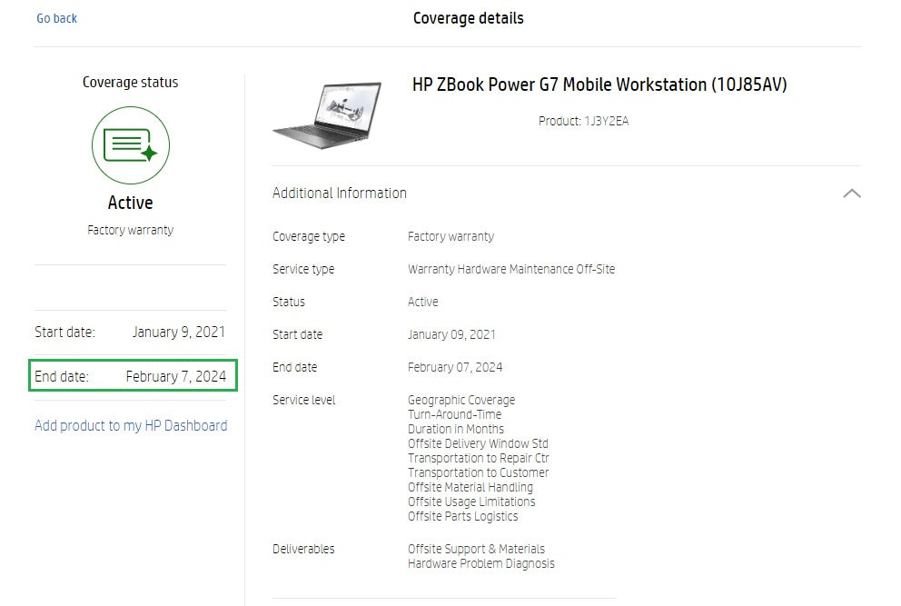The height and width of the screenshot is (606, 901).
Task: Click the Status row value Active
Action: 423,302
